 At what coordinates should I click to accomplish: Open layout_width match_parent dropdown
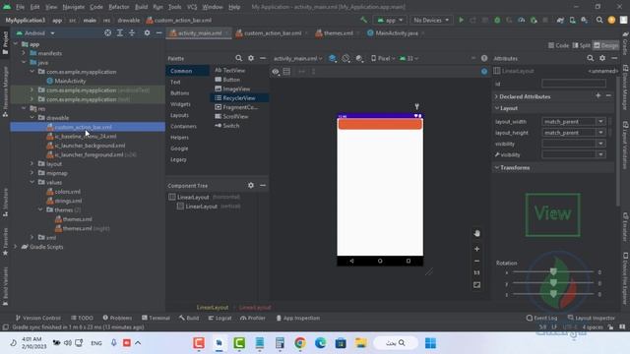[x=600, y=121]
